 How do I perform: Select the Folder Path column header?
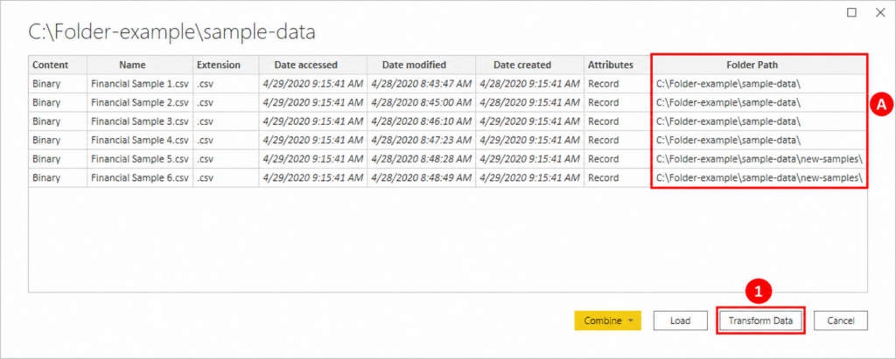point(759,65)
